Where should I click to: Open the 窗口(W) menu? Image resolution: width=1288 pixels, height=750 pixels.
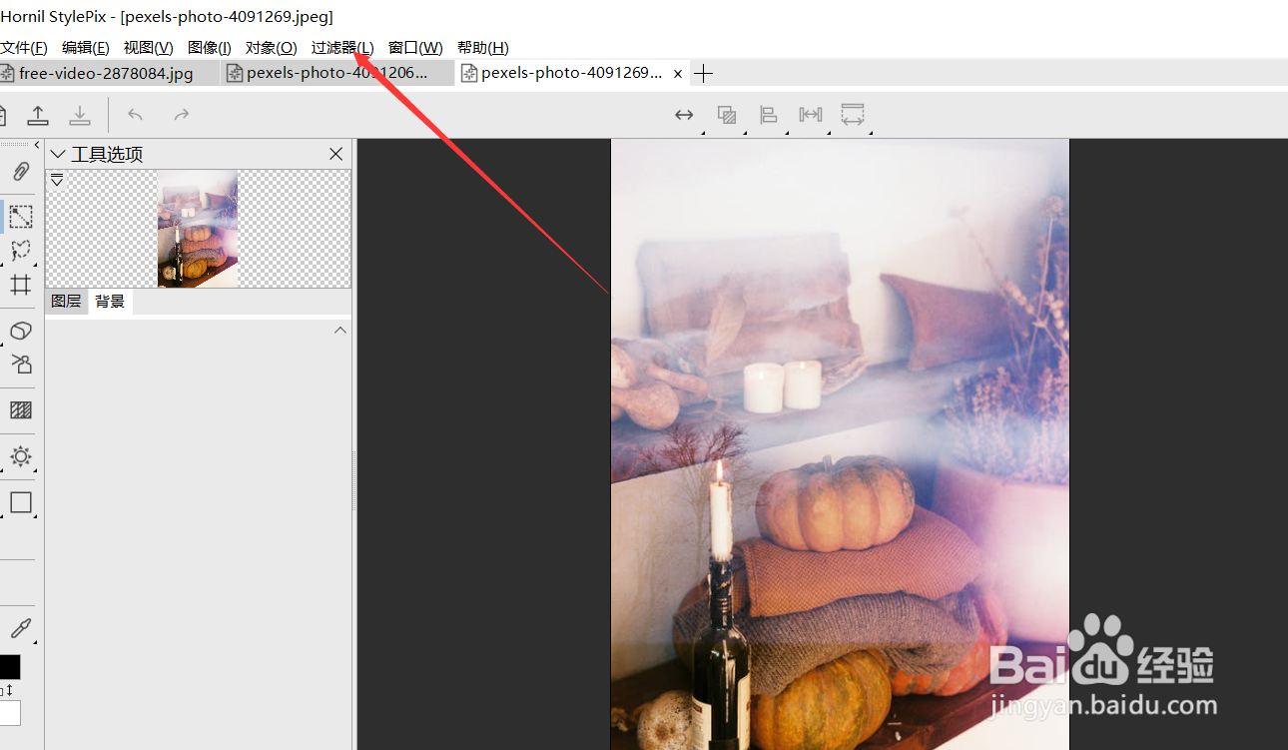pos(415,48)
